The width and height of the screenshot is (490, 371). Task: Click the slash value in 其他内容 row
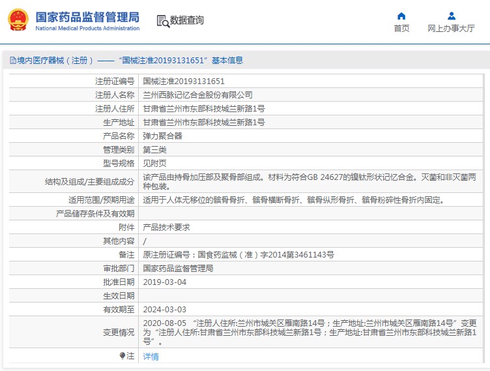tap(145, 241)
